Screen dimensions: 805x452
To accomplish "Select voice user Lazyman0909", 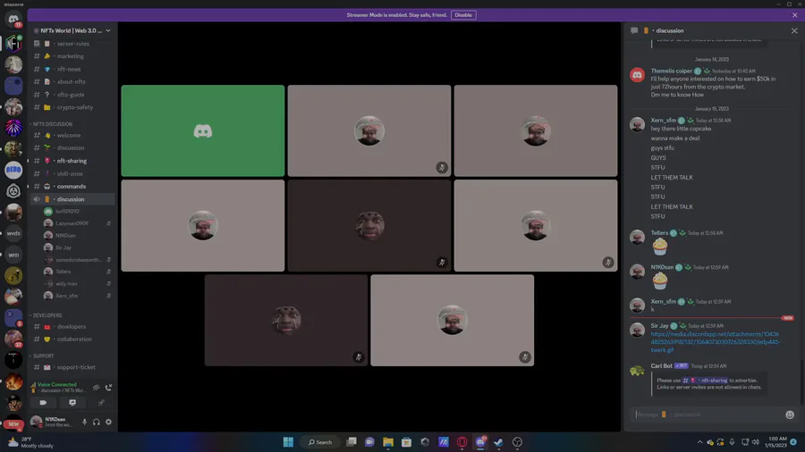I will click(77, 223).
